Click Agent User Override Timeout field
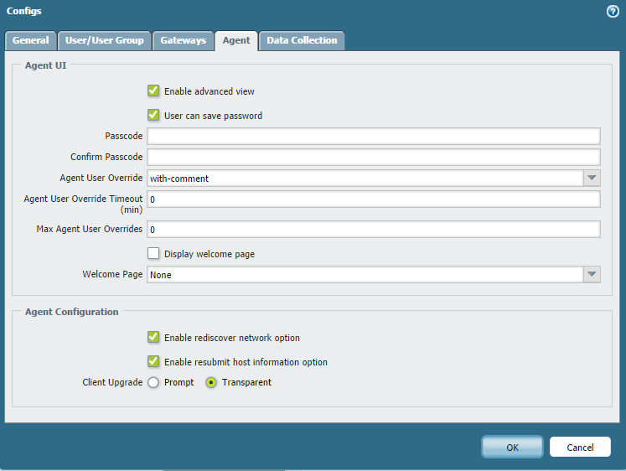 [x=373, y=199]
